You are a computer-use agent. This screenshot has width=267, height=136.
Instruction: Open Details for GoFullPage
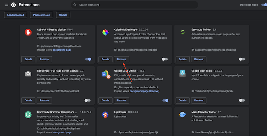(28, 100)
